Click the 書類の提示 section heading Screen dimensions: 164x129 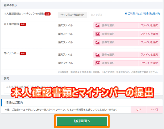[x=11, y=5]
